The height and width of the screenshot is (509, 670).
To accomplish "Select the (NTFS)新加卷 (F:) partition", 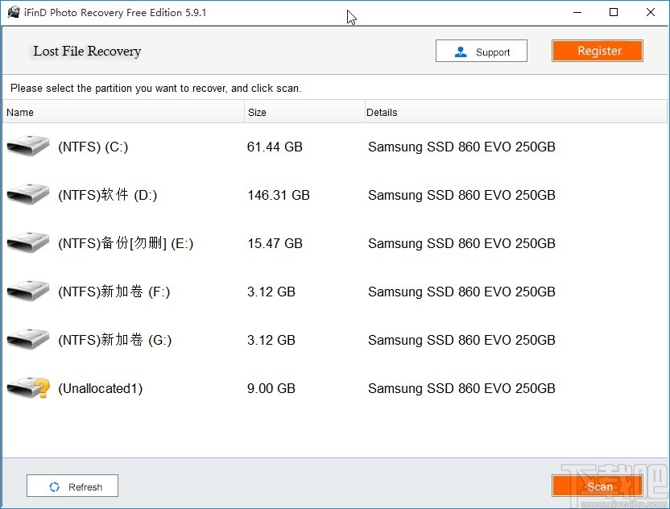I will tap(114, 292).
